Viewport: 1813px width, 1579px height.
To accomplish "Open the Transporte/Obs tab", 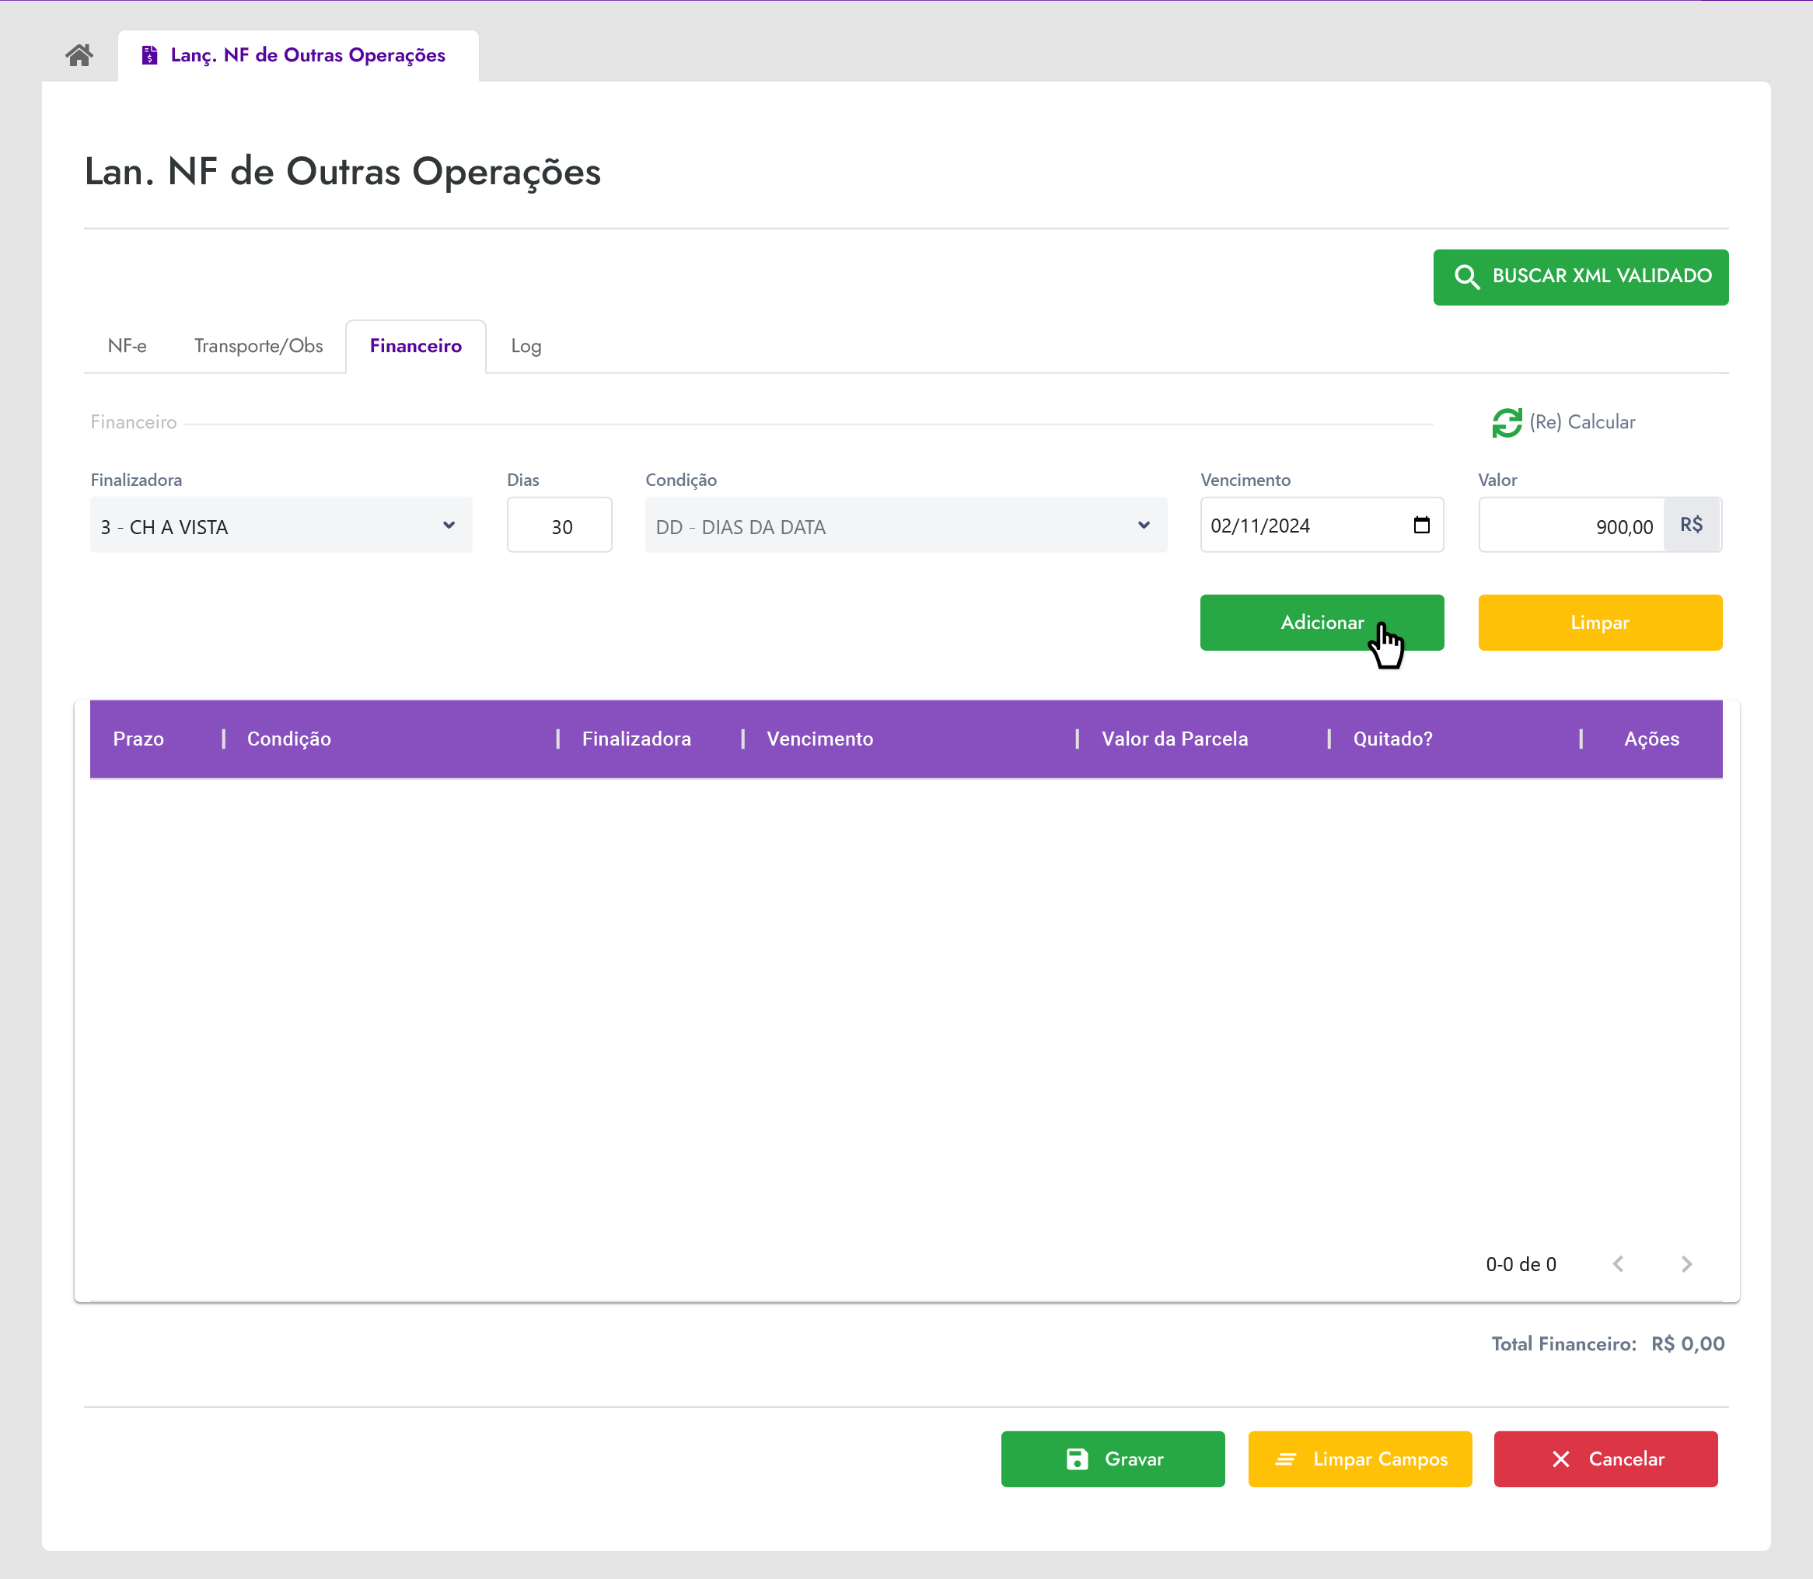I will (258, 346).
